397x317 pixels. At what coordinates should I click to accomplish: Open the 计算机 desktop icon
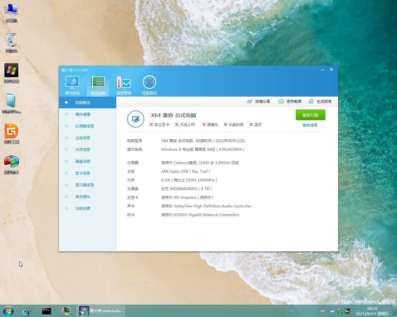pyautogui.click(x=11, y=13)
